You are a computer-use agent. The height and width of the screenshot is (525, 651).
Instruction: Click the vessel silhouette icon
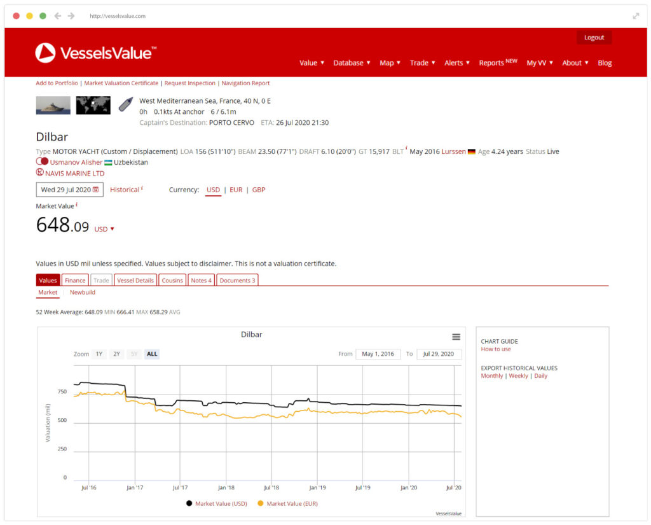point(126,105)
